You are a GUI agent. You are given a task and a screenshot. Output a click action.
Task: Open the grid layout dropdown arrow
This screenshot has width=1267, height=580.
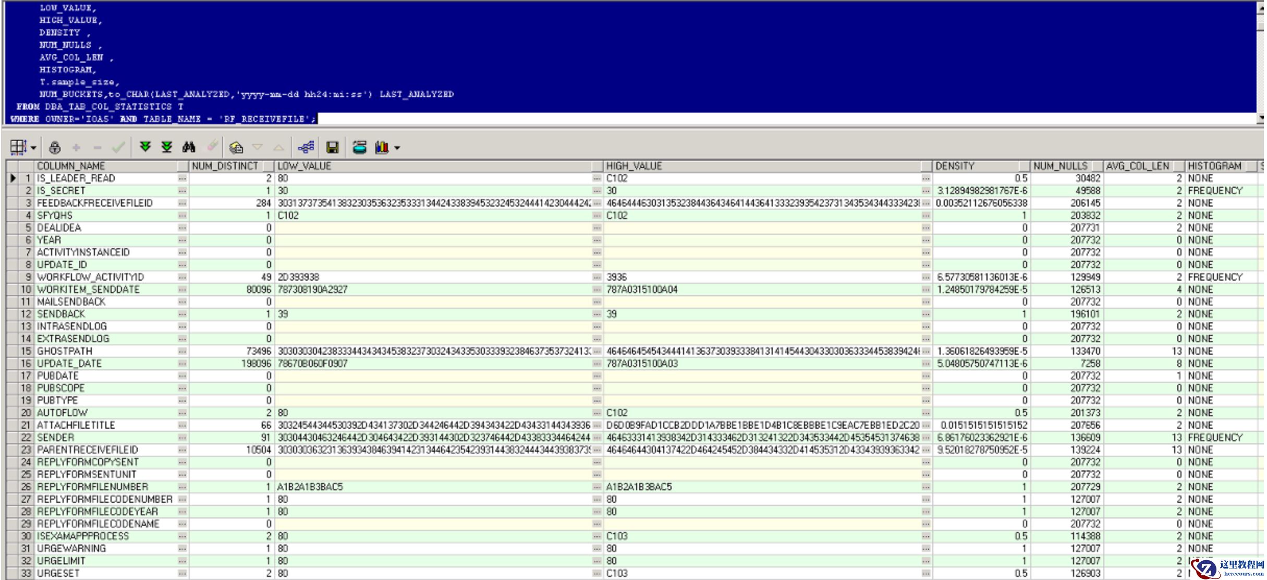[x=34, y=148]
